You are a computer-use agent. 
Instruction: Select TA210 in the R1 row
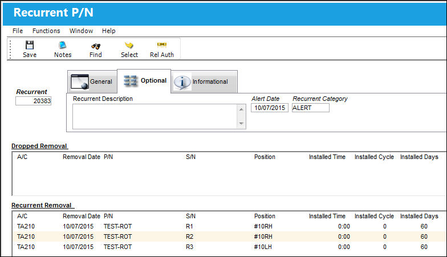[26, 227]
